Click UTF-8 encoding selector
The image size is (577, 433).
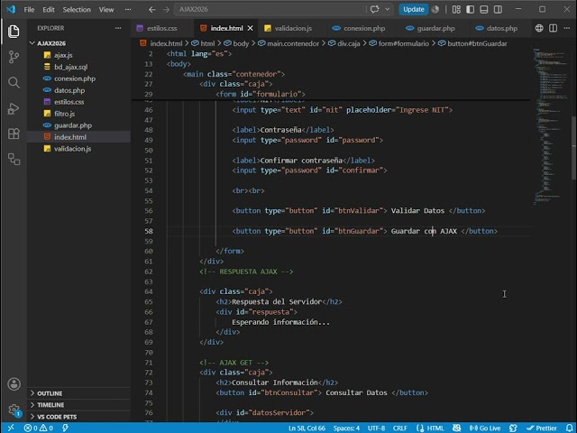coord(376,428)
